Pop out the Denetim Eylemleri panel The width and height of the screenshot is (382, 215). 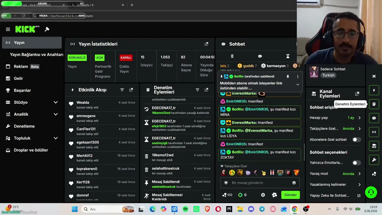pos(206,90)
